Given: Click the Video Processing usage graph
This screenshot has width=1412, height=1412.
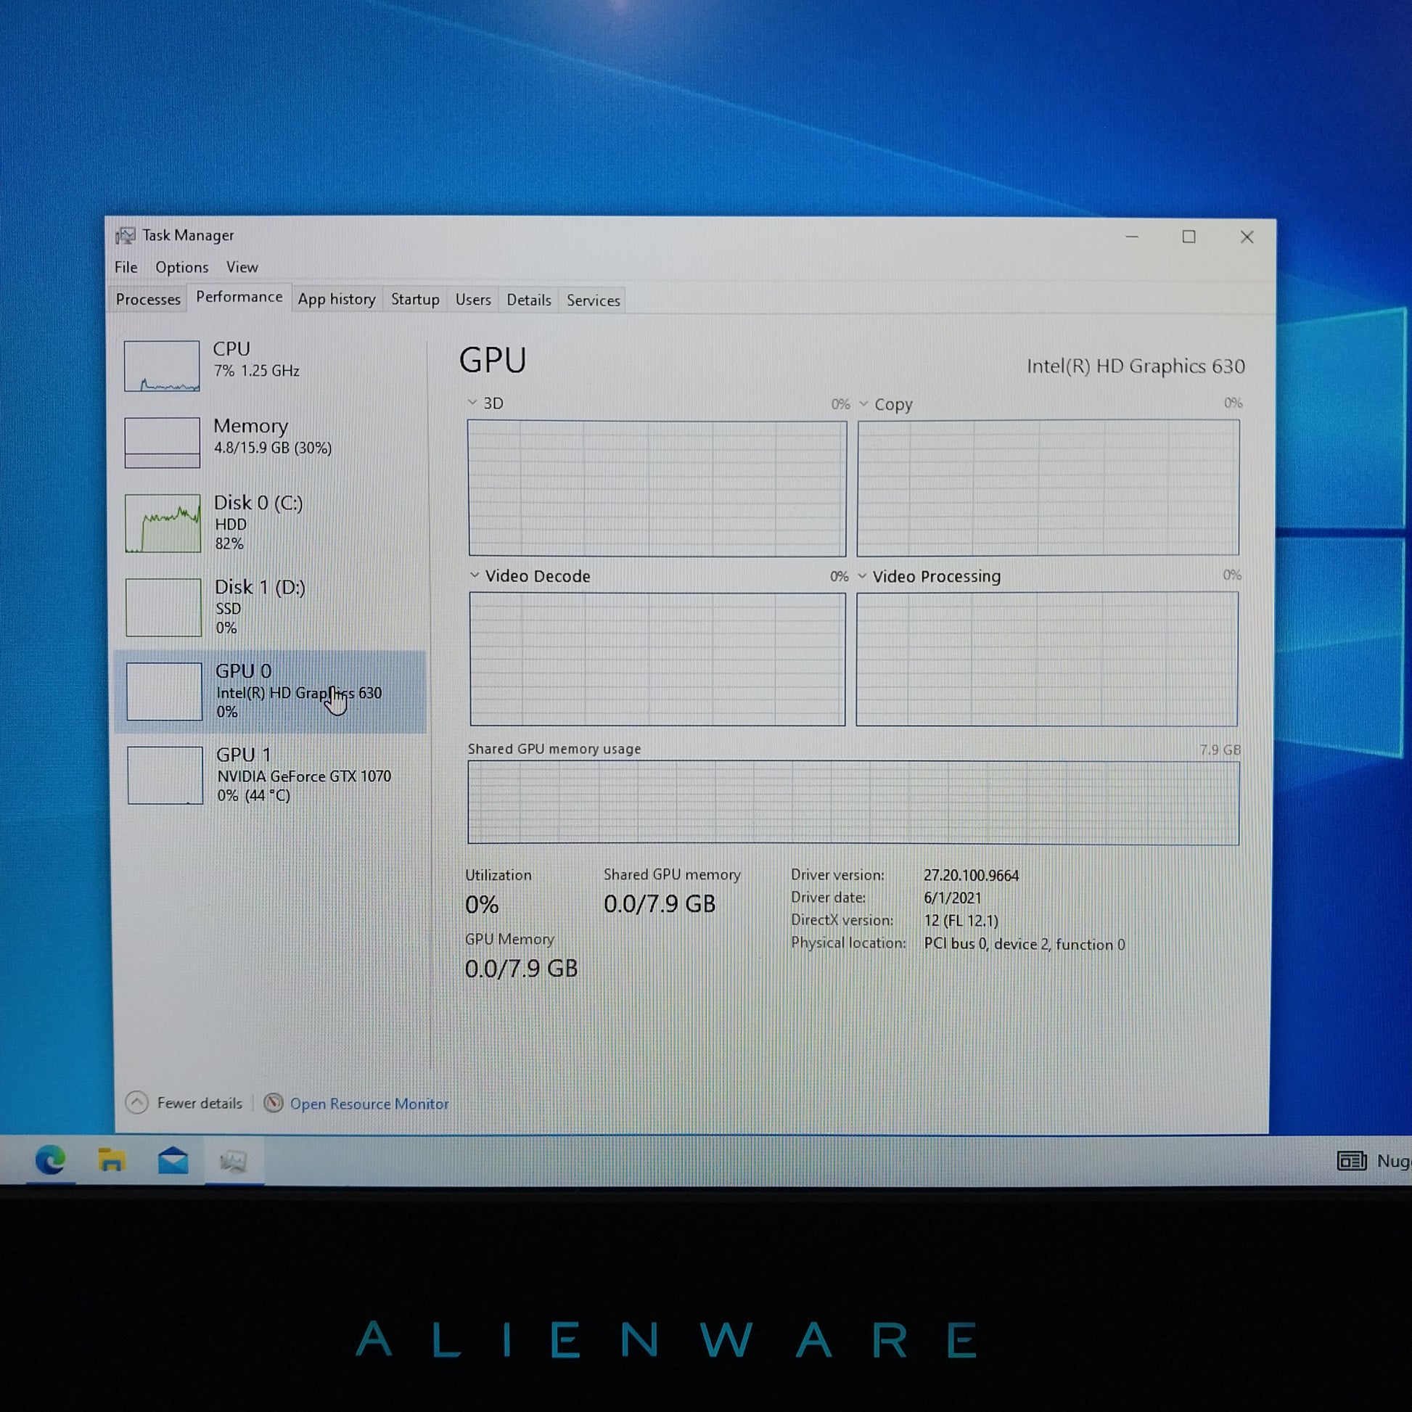Looking at the screenshot, I should click(x=1046, y=659).
